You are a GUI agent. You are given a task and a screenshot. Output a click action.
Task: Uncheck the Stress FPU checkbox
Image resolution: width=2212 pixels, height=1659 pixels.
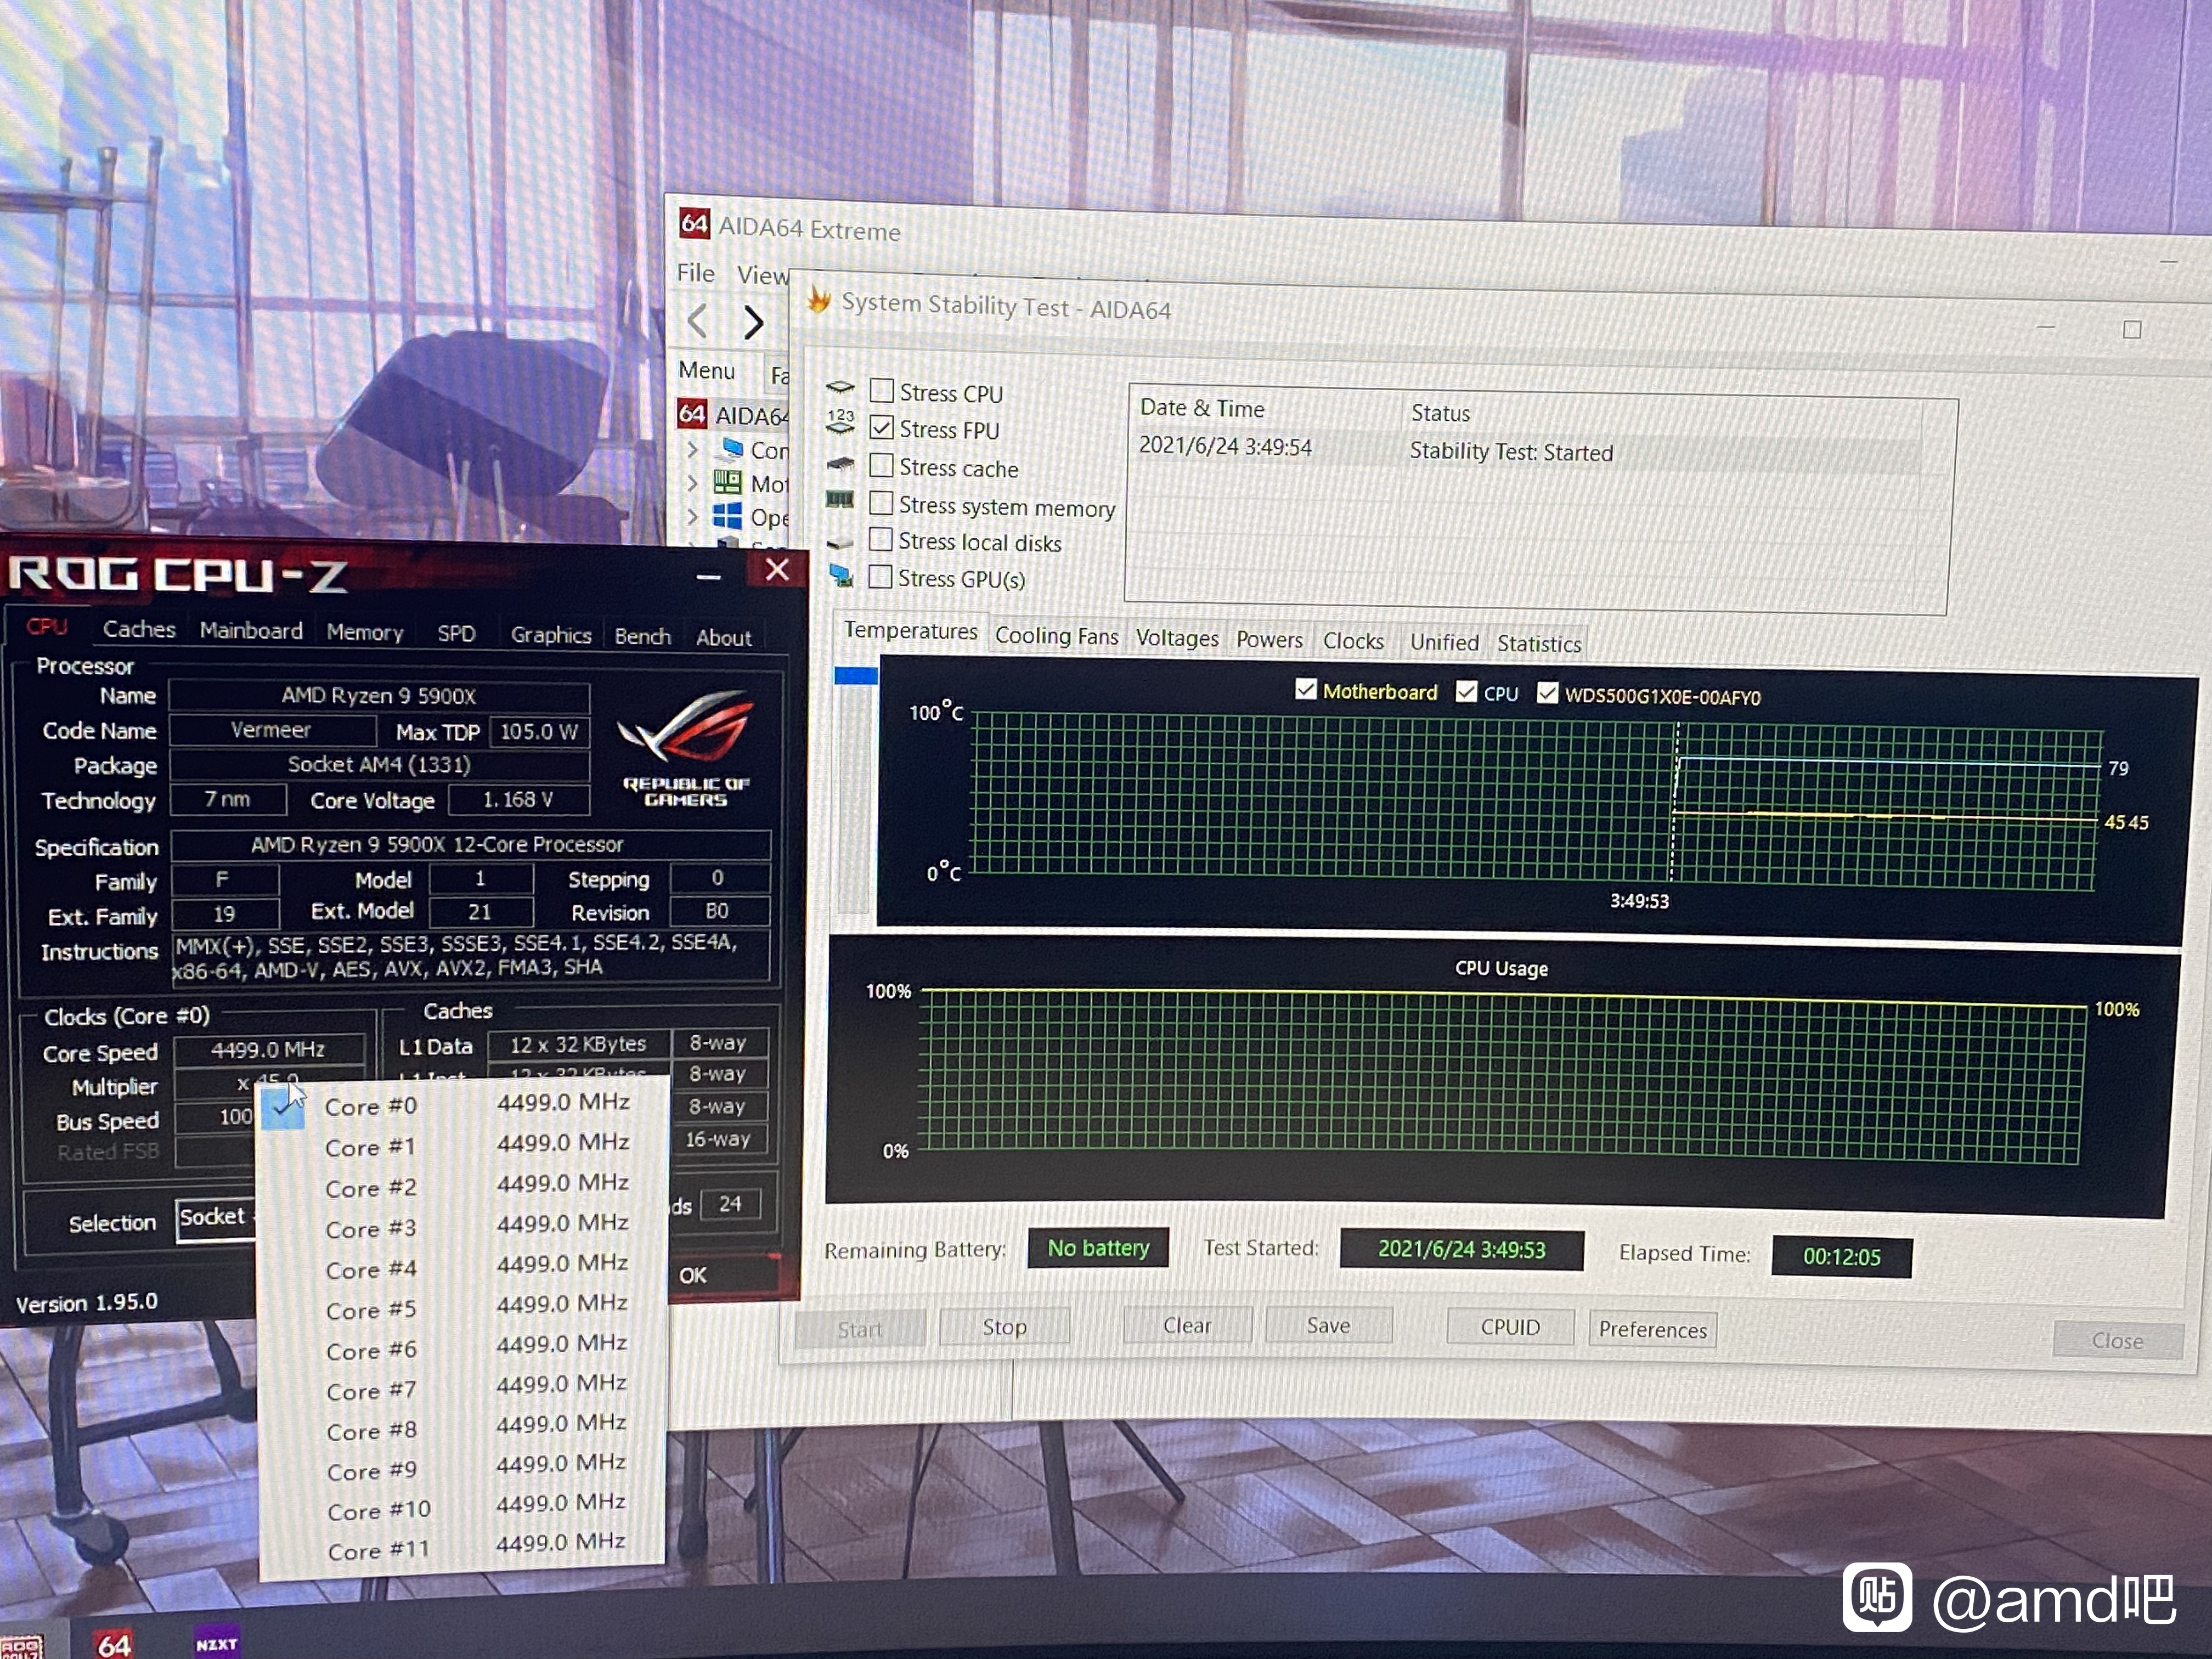point(881,427)
